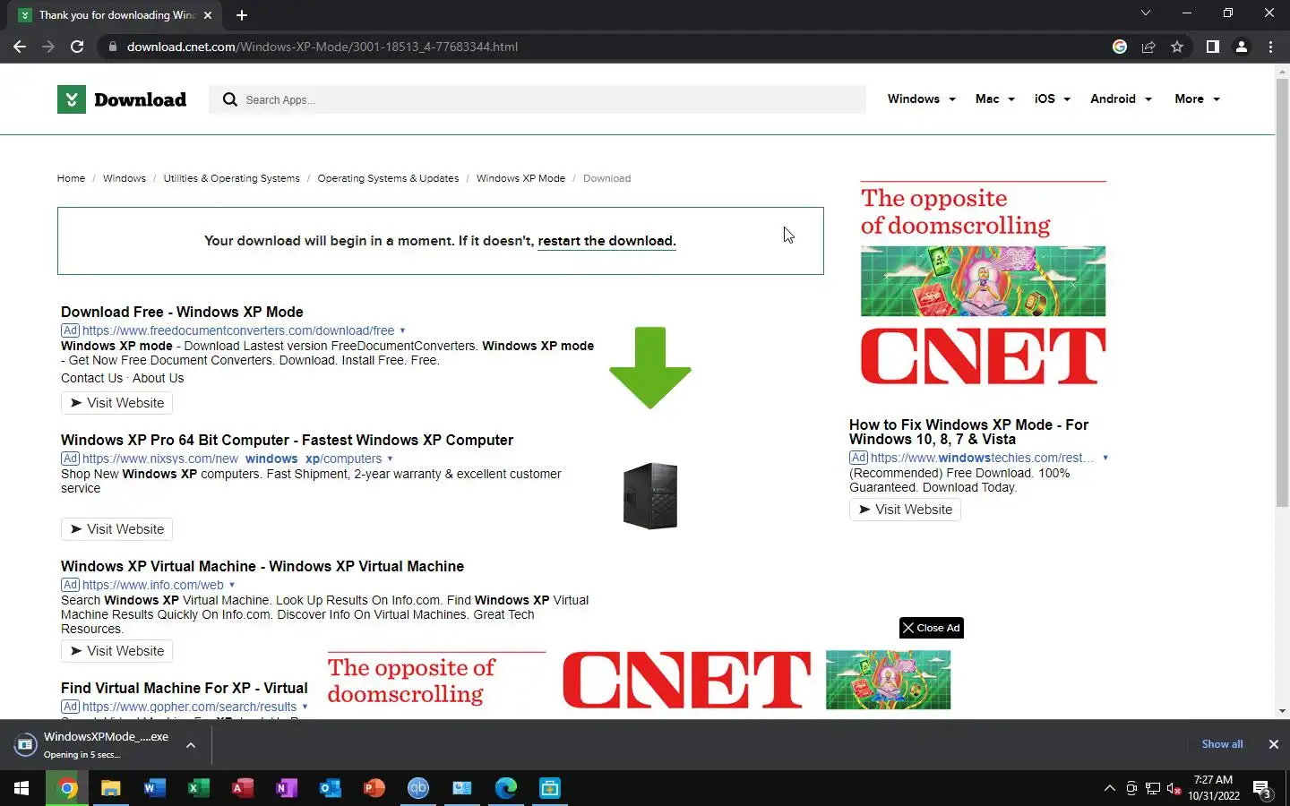
Task: Expand the download item options chevron
Action: [191, 744]
